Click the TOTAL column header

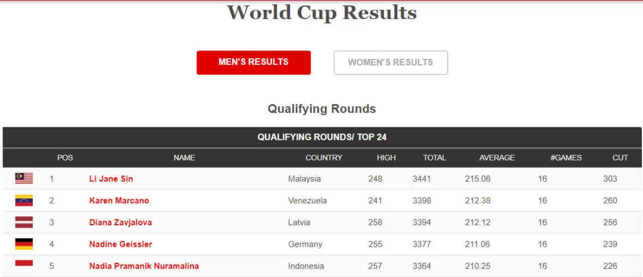(435, 158)
